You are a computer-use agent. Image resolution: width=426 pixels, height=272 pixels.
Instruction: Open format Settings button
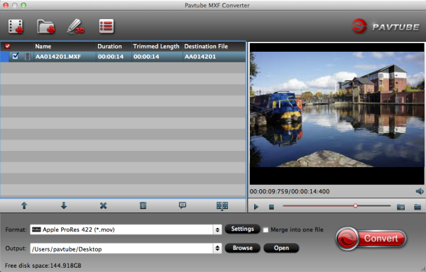click(x=242, y=229)
